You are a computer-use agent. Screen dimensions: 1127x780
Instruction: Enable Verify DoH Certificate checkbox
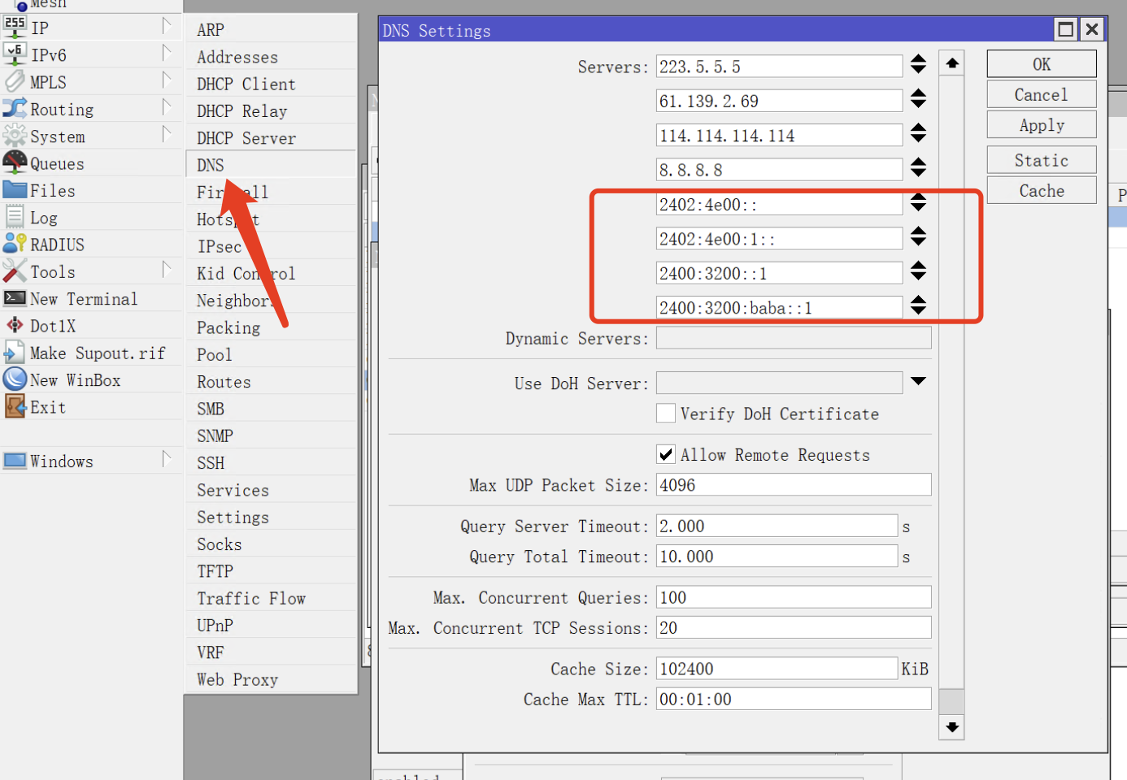pos(666,414)
